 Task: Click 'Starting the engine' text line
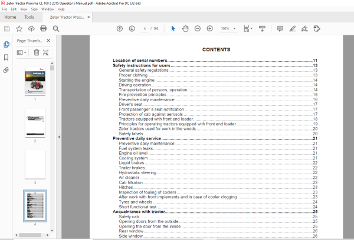218,80
